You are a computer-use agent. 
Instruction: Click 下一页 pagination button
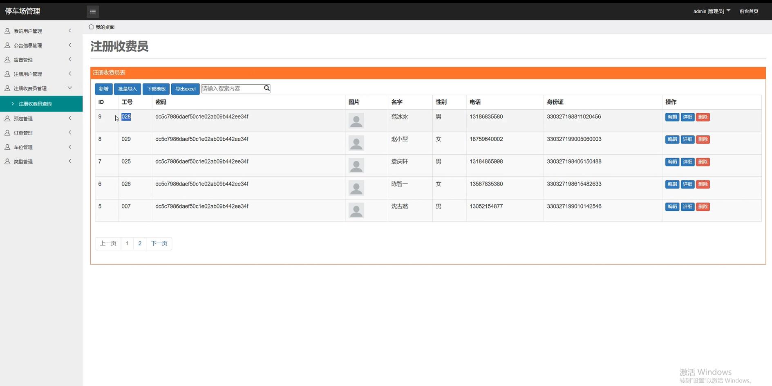(x=159, y=243)
